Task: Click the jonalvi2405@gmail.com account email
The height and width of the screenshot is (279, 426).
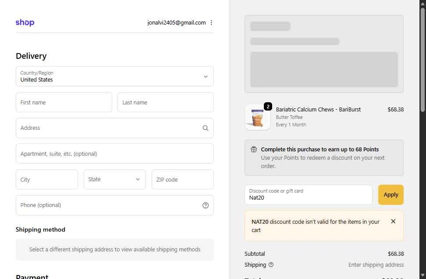Action: [177, 23]
